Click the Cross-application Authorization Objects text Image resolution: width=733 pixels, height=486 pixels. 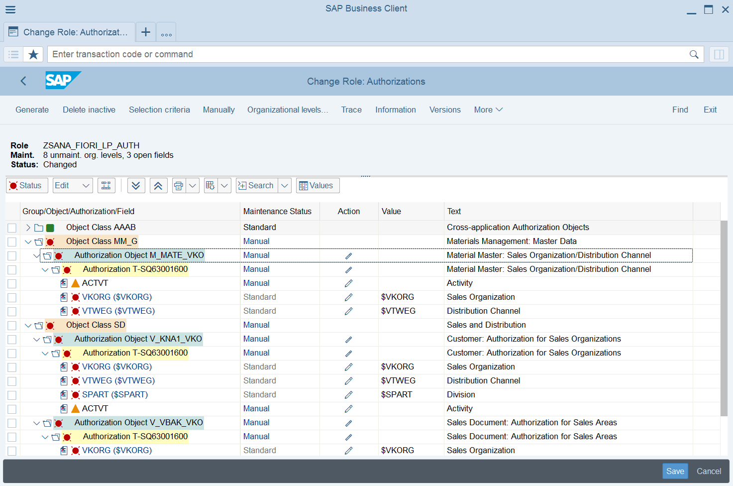coord(518,228)
